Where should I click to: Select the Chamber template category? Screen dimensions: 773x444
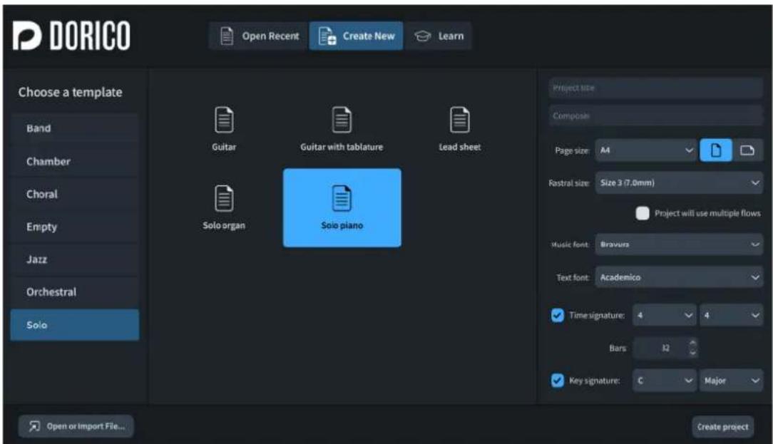tap(74, 161)
